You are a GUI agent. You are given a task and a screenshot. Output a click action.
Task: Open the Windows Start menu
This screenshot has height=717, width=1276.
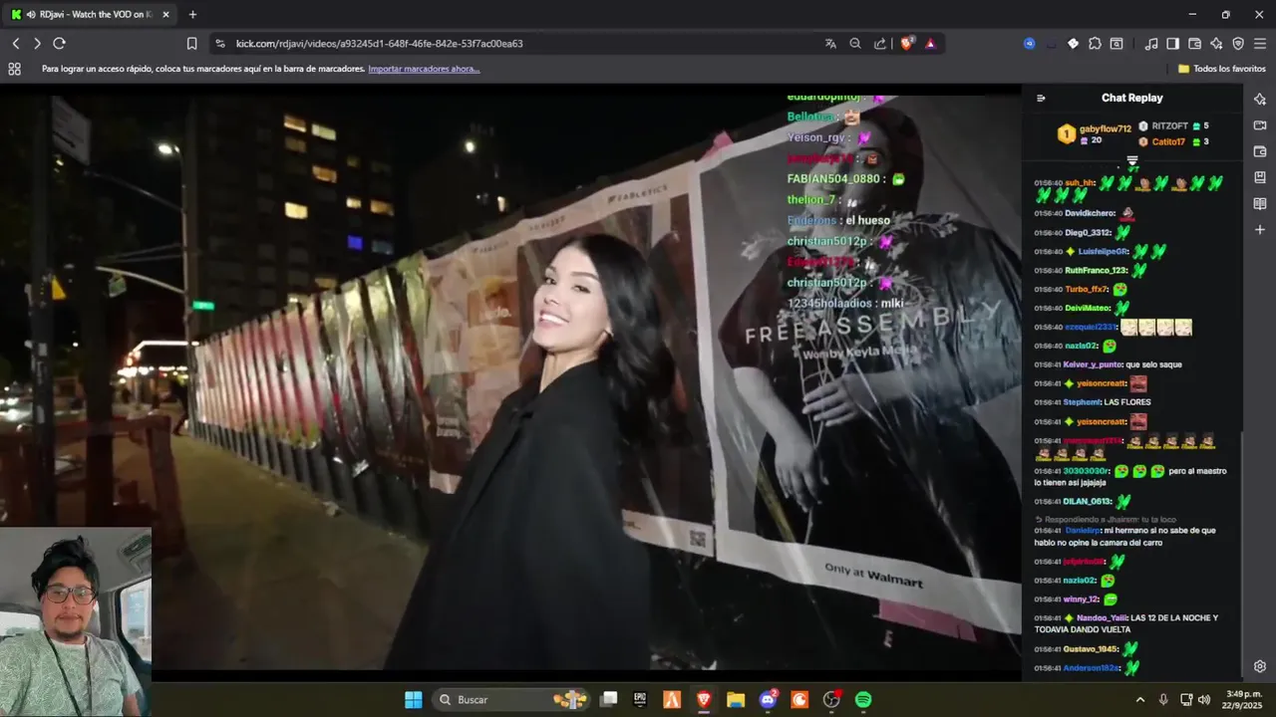413,700
